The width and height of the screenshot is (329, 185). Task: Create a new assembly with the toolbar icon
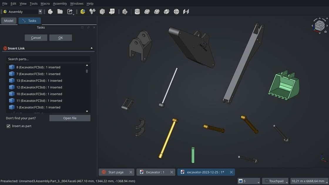(83, 11)
